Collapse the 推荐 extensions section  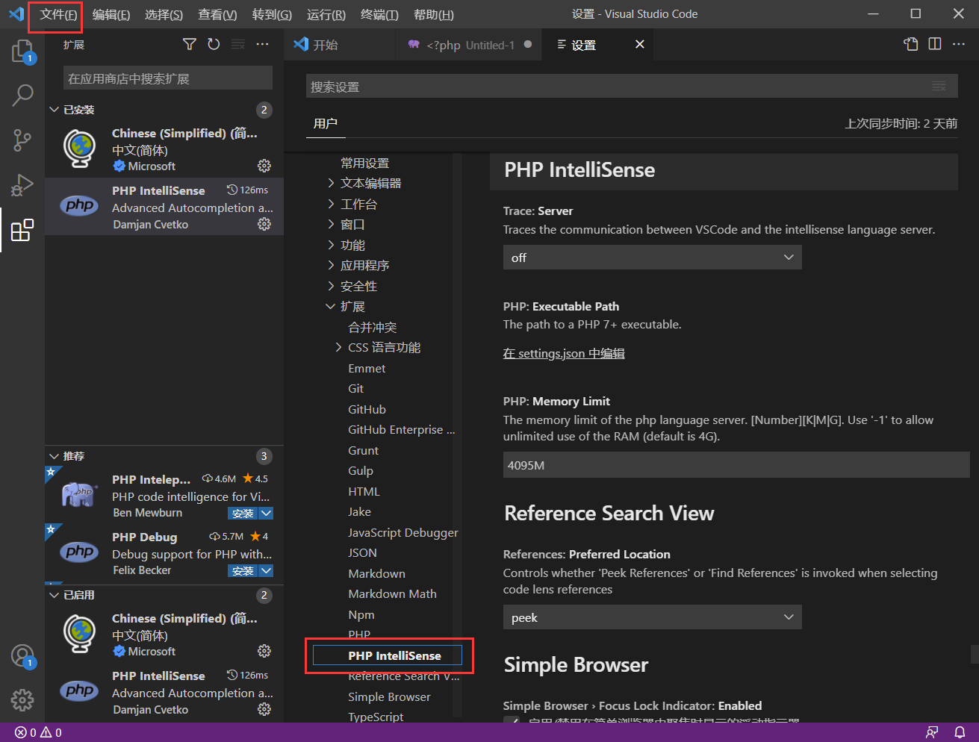(x=54, y=456)
